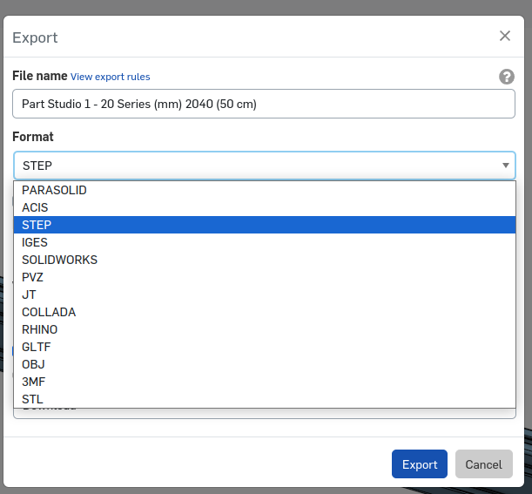
Task: Choose the GLTF format option
Action: tap(265, 347)
